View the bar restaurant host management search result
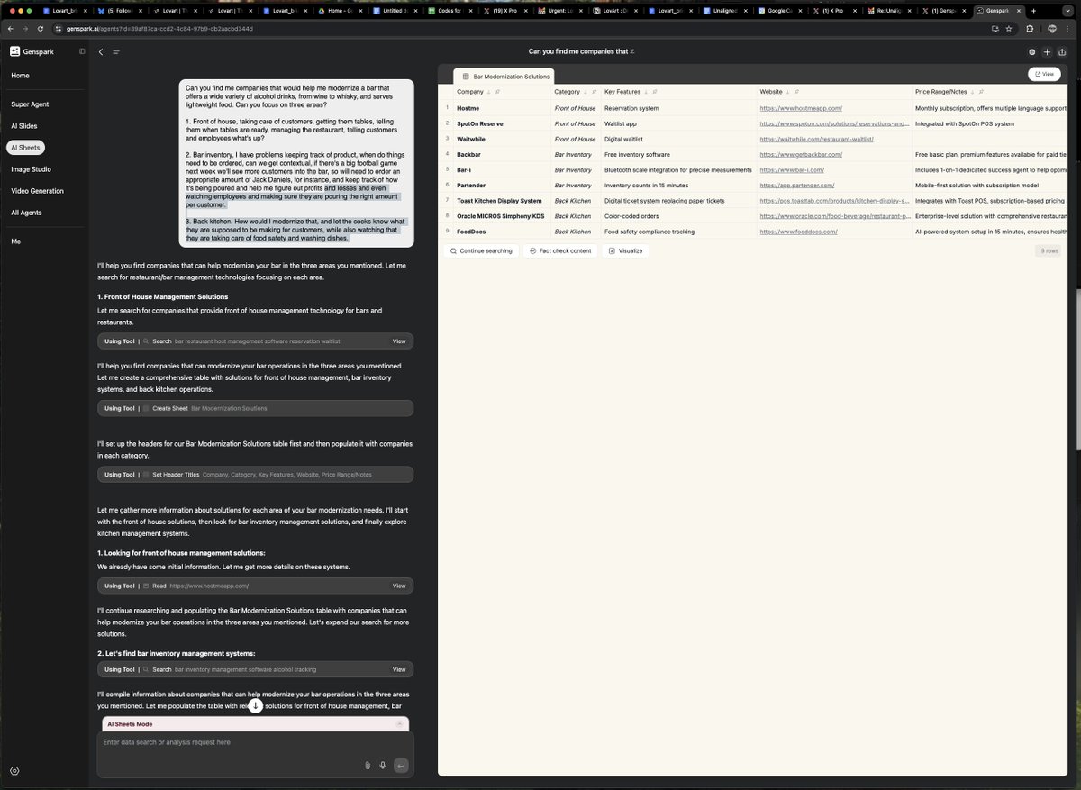 [399, 341]
